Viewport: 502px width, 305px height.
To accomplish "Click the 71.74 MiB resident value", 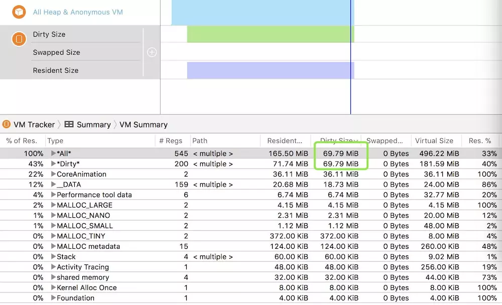I will tap(290, 164).
